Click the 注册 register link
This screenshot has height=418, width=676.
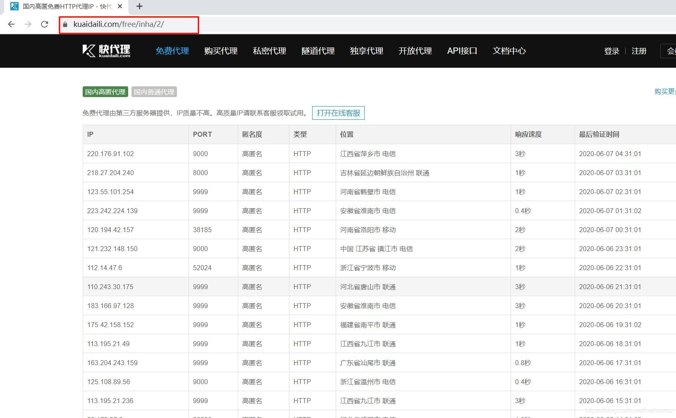click(639, 51)
